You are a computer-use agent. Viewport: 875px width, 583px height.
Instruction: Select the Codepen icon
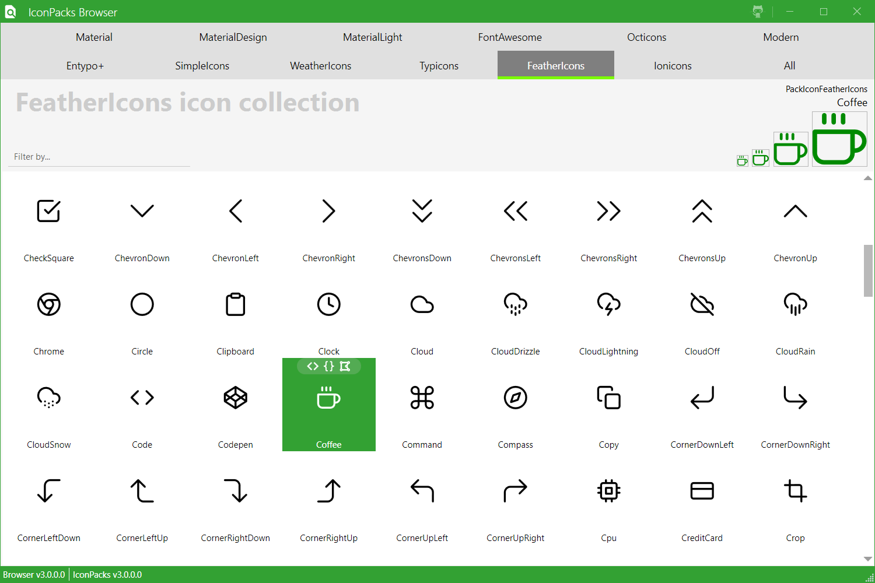tap(235, 398)
